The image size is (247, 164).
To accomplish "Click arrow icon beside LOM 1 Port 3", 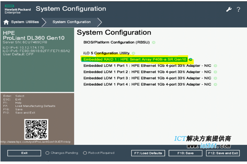I will 215,78.
